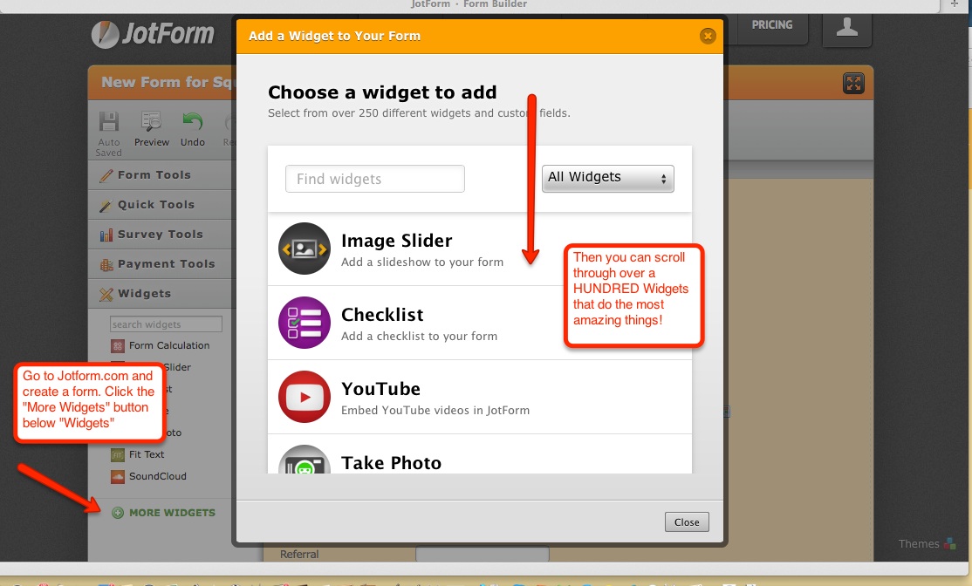This screenshot has height=586, width=972.
Task: Undo the last change
Action: point(193,129)
